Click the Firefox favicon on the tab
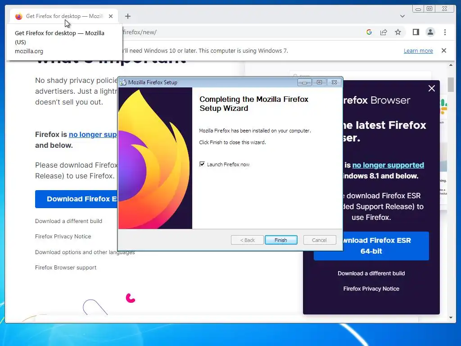This screenshot has height=346, width=461. click(x=18, y=16)
